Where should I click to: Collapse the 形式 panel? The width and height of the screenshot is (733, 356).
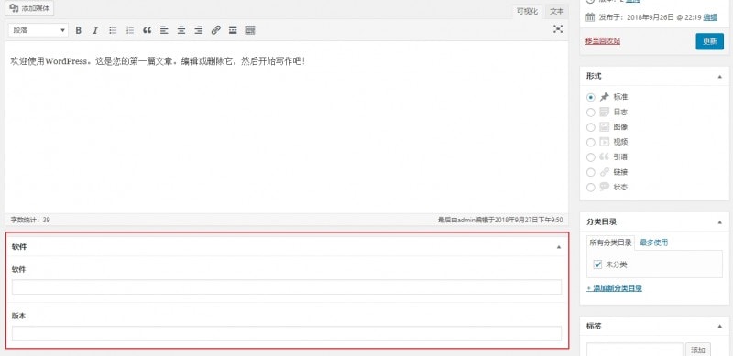[x=720, y=76]
